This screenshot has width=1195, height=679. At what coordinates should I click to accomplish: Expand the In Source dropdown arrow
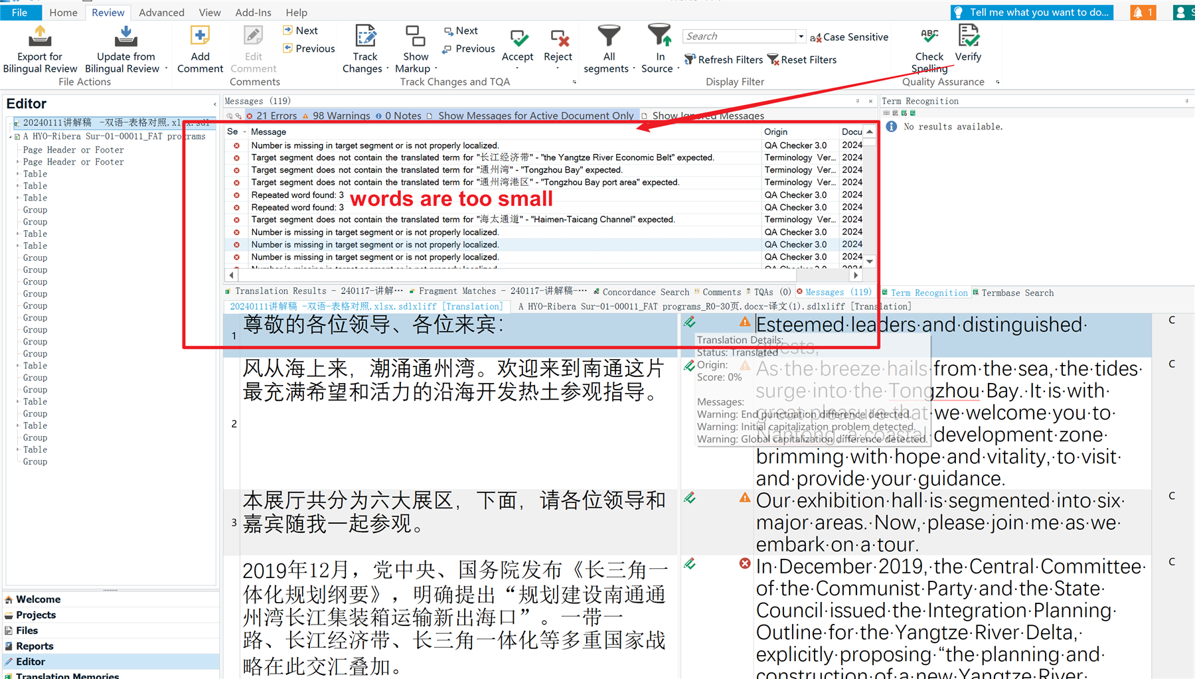coord(678,69)
